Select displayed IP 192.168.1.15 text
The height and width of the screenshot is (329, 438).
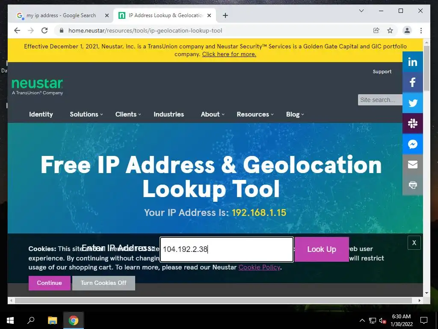coord(259,212)
